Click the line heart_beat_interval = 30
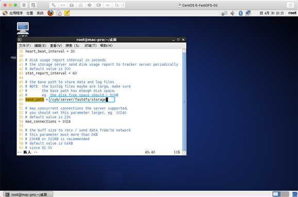The image size is (298, 197). coord(50,52)
